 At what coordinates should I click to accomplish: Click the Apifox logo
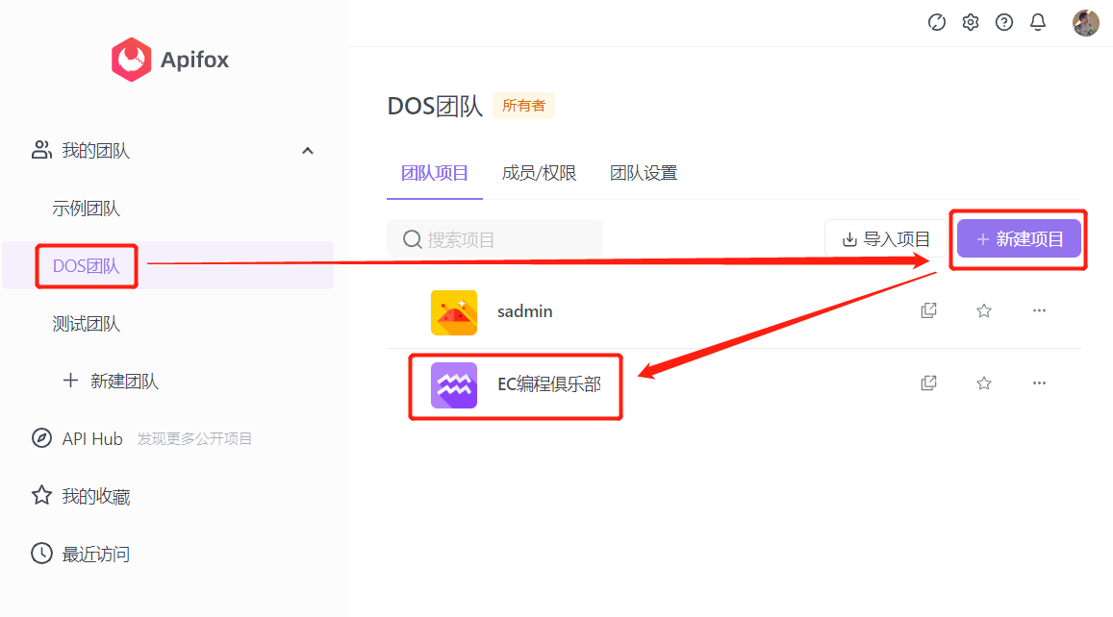coord(169,60)
